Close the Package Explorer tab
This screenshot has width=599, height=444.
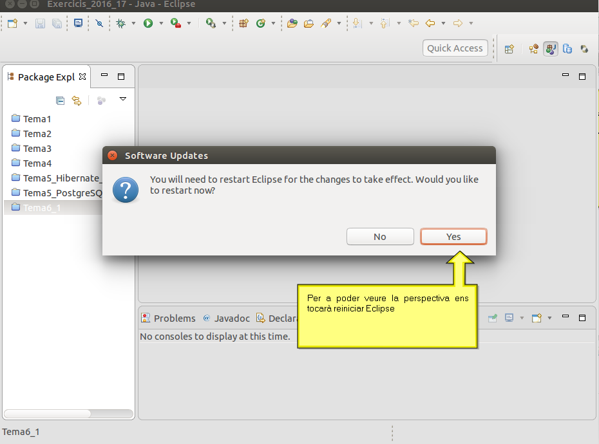coord(82,77)
